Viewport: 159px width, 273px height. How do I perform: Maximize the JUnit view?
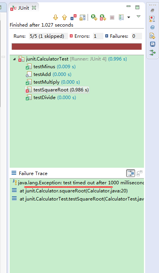(x=137, y=7)
